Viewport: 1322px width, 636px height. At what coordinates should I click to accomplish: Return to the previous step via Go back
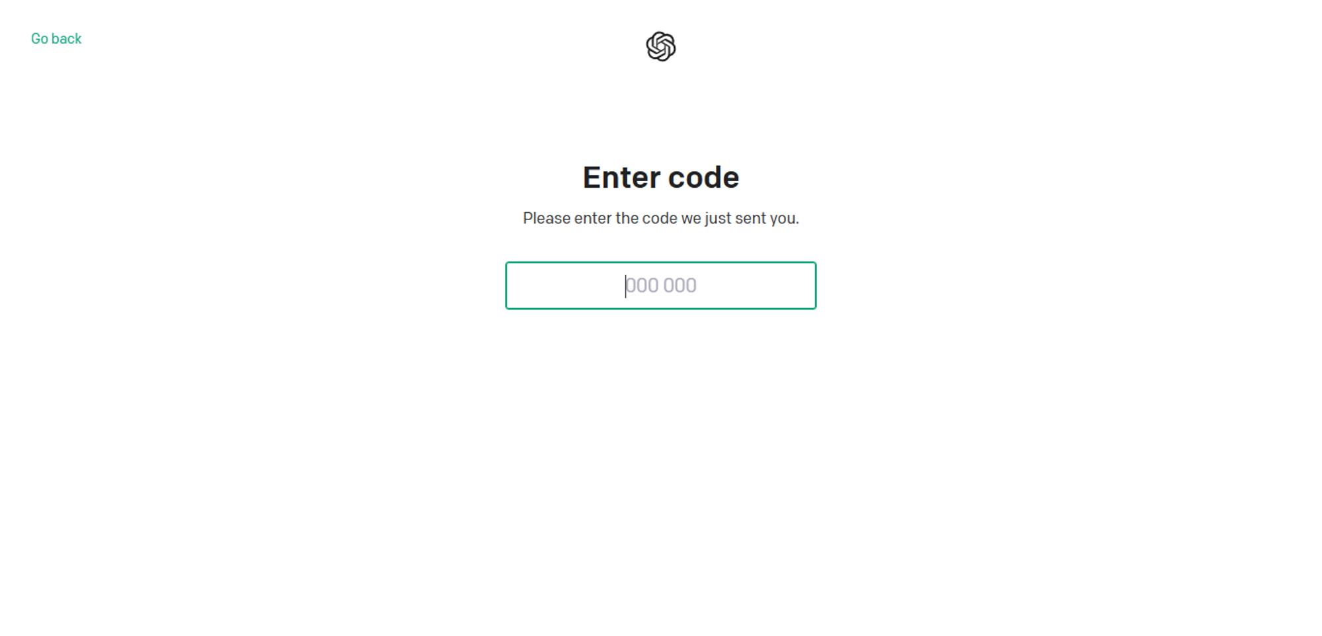[x=56, y=39]
